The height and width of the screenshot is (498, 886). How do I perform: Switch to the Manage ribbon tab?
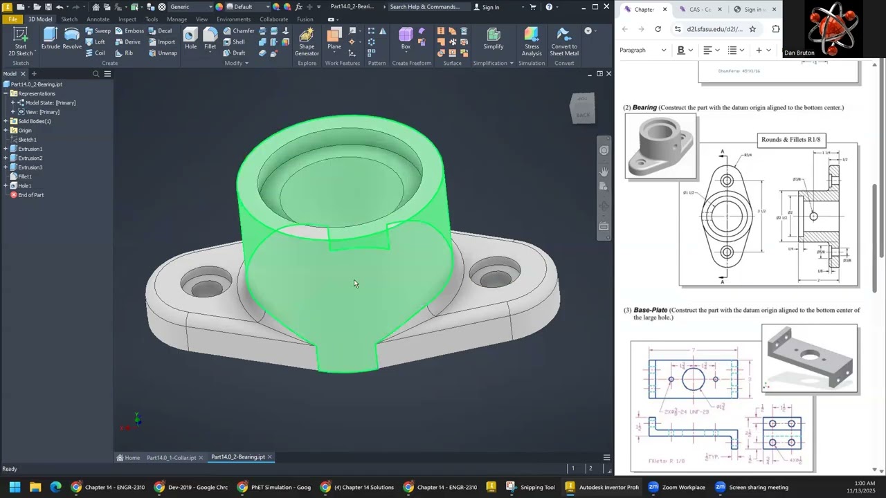[177, 19]
